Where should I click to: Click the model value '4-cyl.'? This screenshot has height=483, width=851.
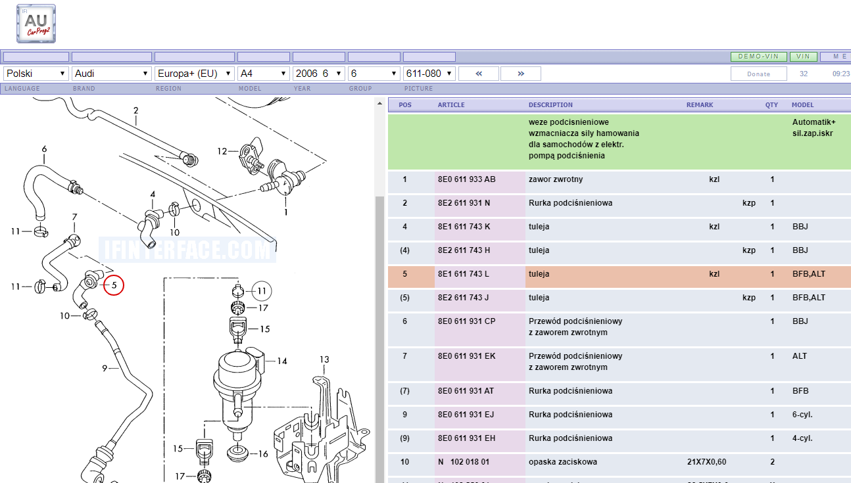[803, 438]
